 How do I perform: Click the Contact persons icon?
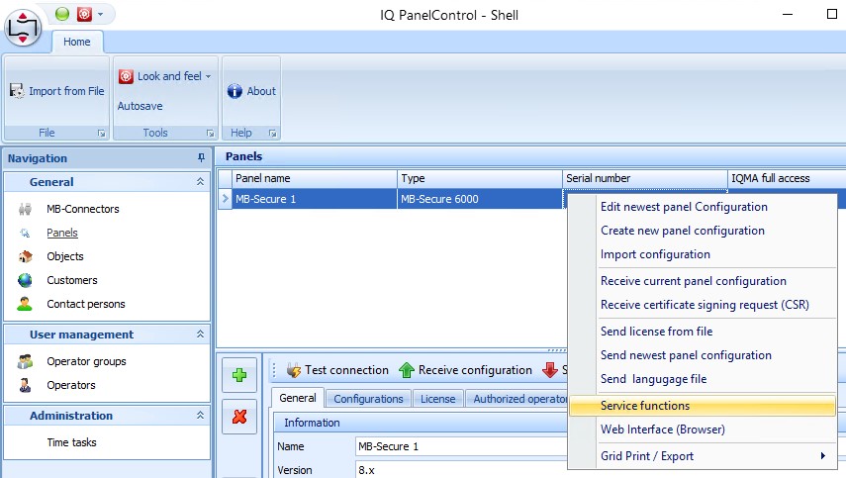(25, 304)
